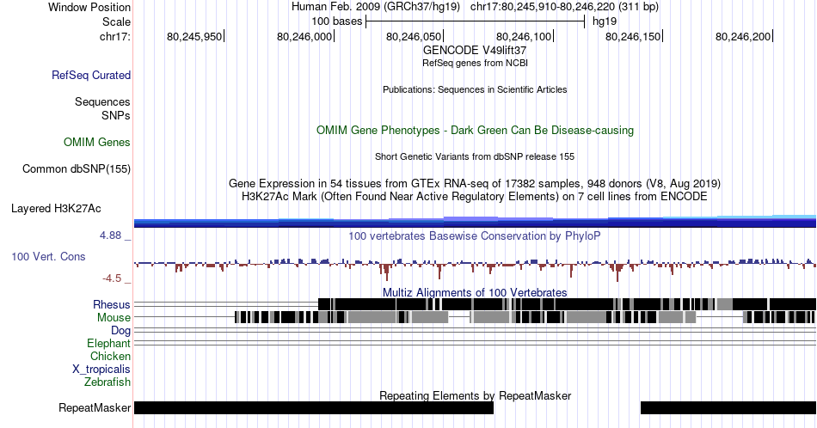
Task: Click the SNPs track label
Action: pos(116,115)
